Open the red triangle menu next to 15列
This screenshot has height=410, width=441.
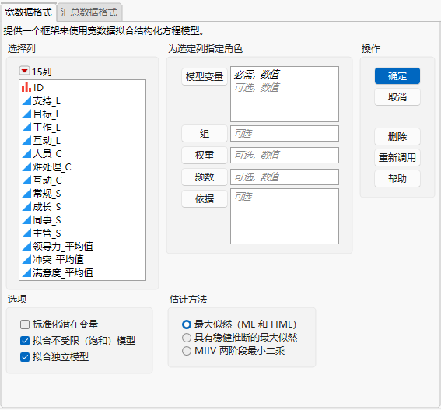(x=24, y=71)
